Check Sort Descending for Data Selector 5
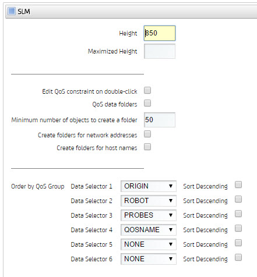This screenshot has height=277, width=257. coord(238,243)
